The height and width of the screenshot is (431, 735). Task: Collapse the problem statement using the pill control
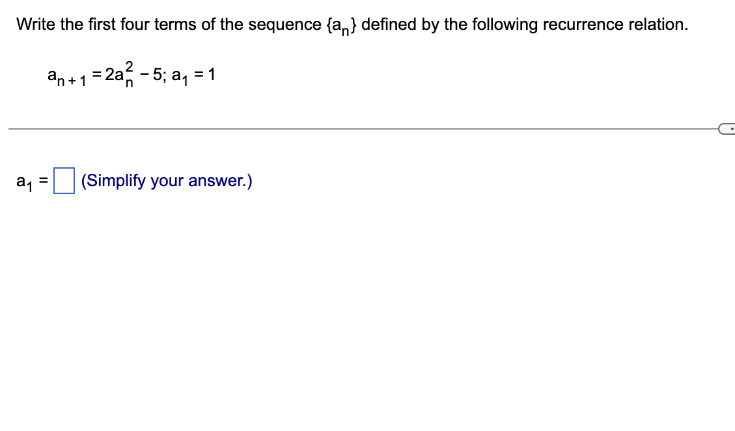point(727,129)
